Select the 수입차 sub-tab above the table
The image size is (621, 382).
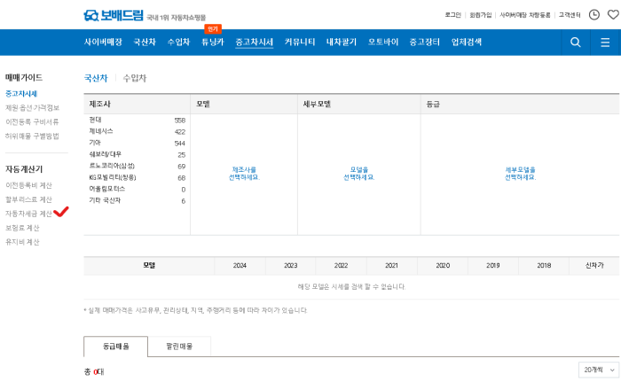(x=135, y=78)
